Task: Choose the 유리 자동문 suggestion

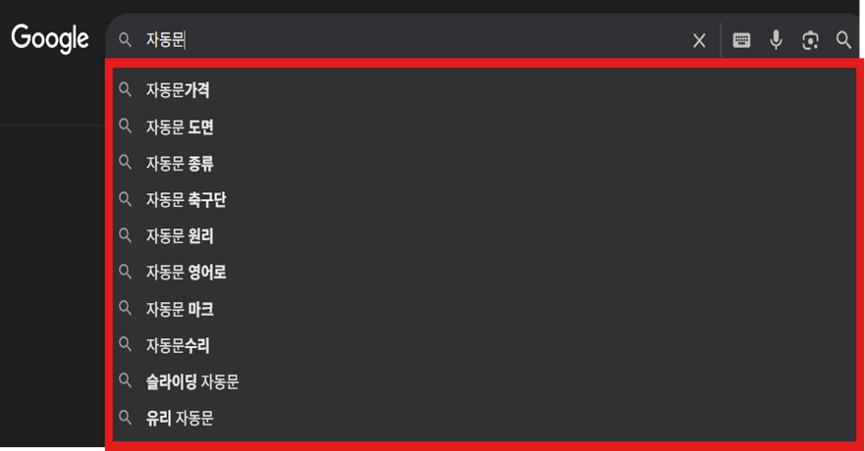Action: click(484, 418)
